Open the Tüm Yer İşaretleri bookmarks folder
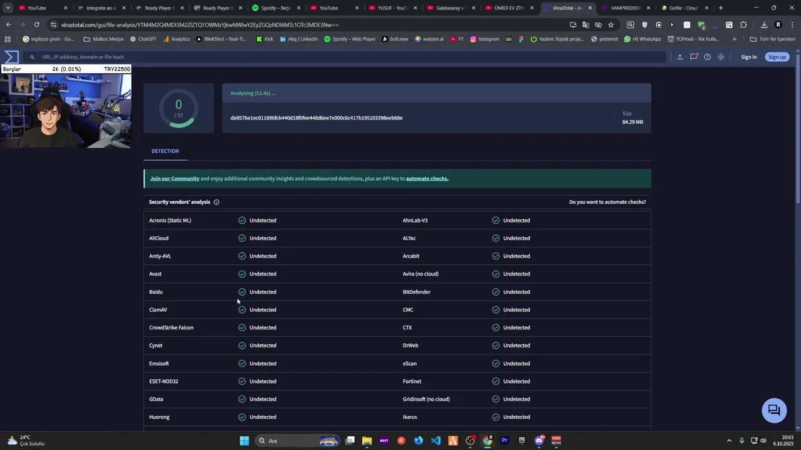This screenshot has height=450, width=801. (x=773, y=39)
